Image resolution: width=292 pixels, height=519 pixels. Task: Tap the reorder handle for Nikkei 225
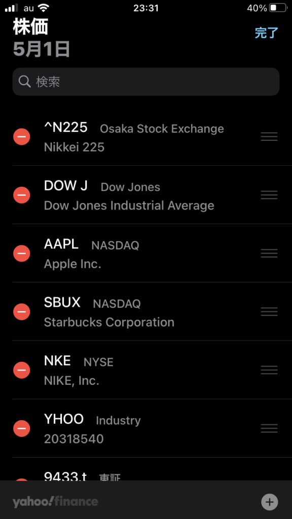pyautogui.click(x=269, y=137)
